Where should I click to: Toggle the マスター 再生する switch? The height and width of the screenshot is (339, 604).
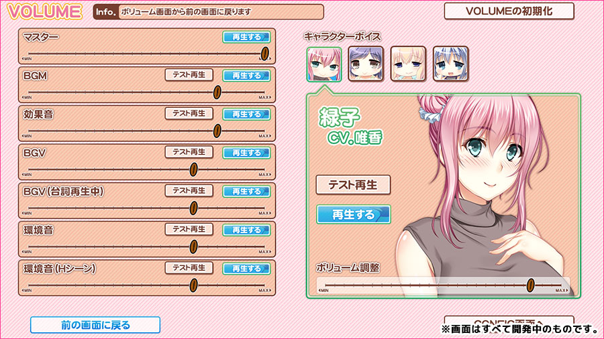point(246,38)
